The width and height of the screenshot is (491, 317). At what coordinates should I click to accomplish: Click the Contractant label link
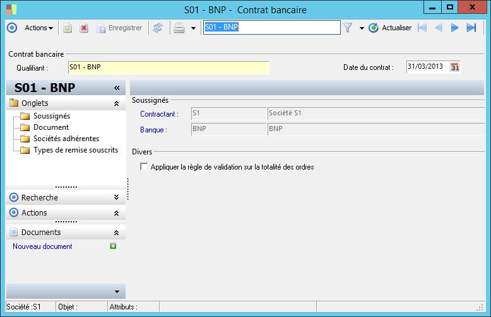[159, 114]
